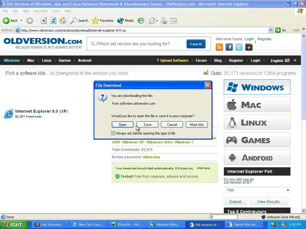
Task: Click the Find It! search button
Action: point(196,44)
